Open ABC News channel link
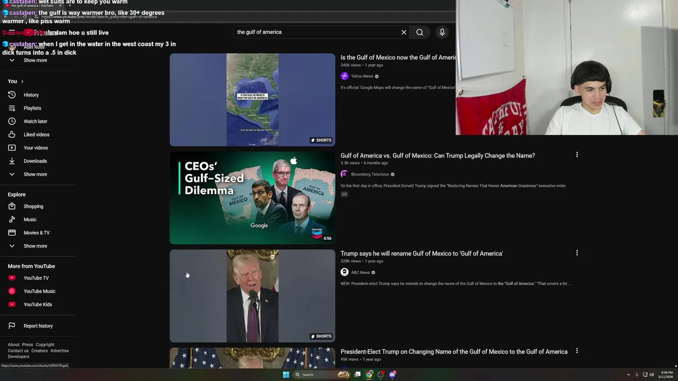678x381 pixels. point(360,273)
